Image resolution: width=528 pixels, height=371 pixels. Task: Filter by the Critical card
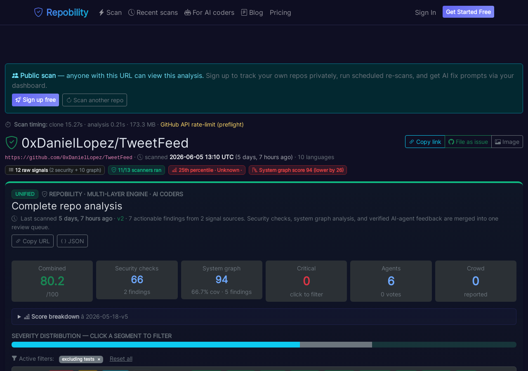[306, 281]
